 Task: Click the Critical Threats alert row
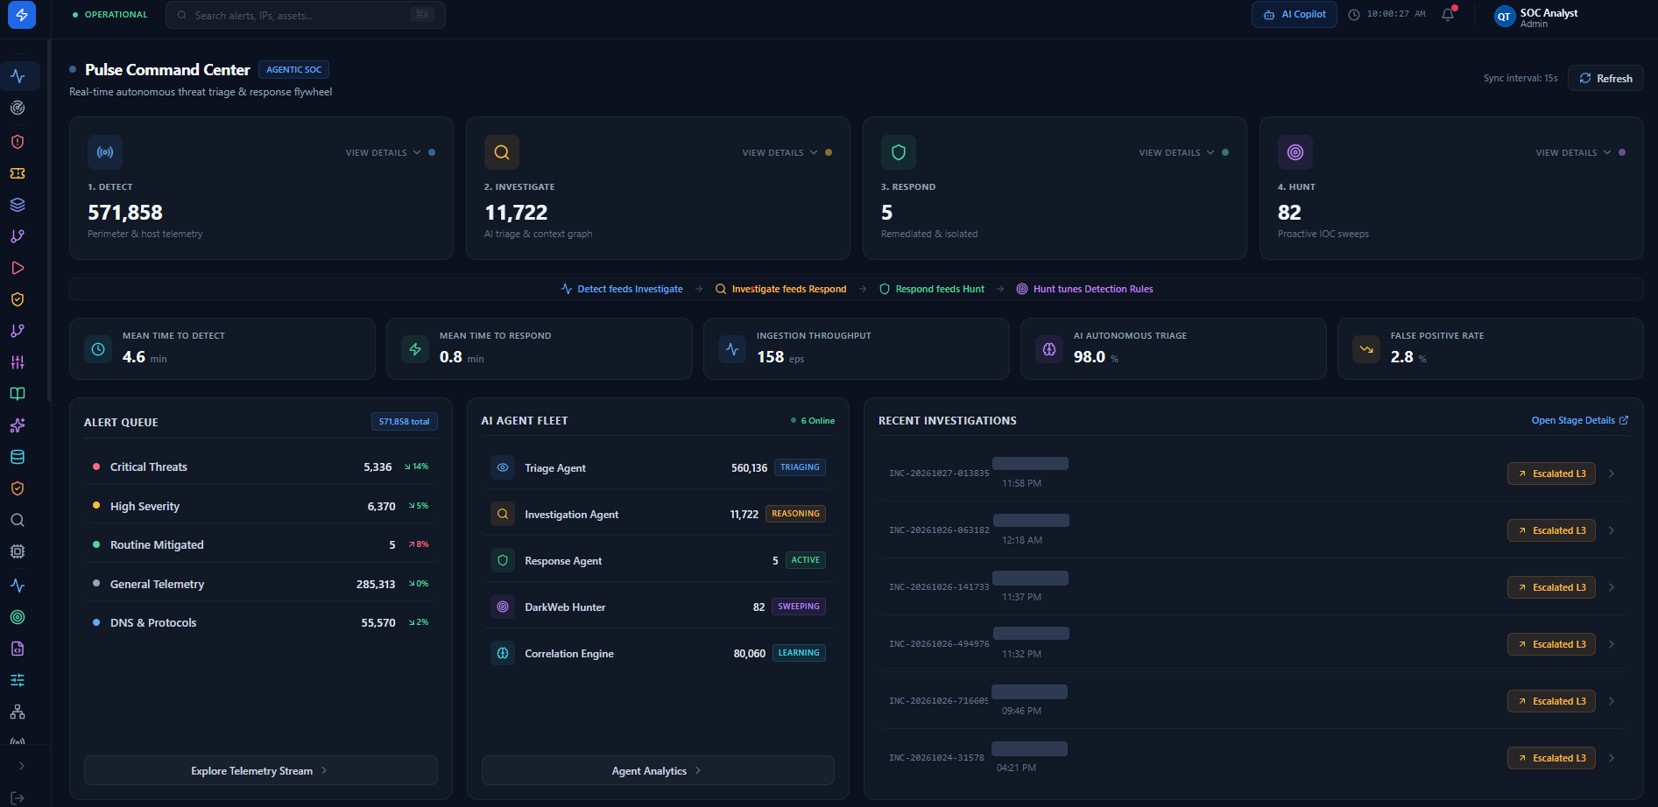[261, 467]
